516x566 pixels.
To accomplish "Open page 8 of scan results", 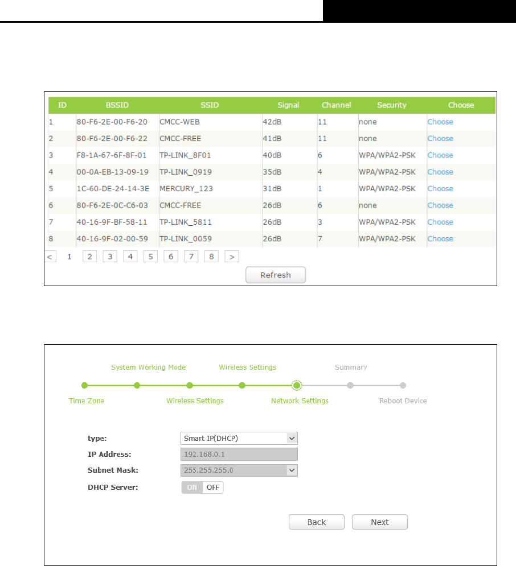I will coord(211,257).
